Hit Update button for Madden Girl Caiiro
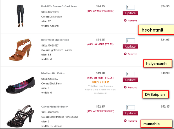Viewport: 174px width, 129px height. click(x=130, y=80)
